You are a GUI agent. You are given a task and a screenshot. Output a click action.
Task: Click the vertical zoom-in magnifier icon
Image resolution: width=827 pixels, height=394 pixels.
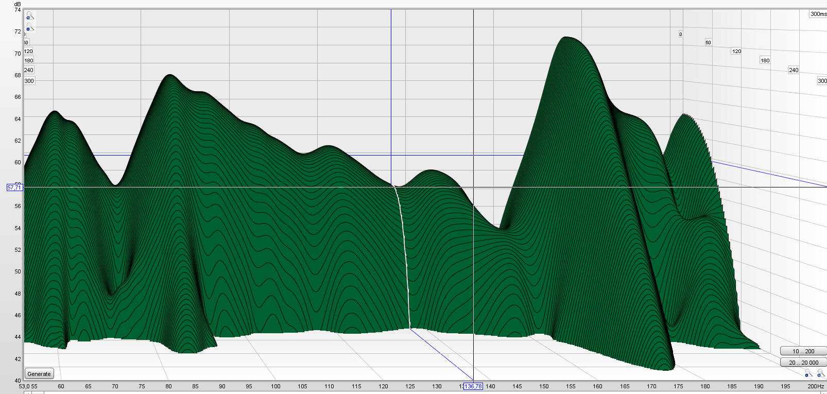pos(30,16)
